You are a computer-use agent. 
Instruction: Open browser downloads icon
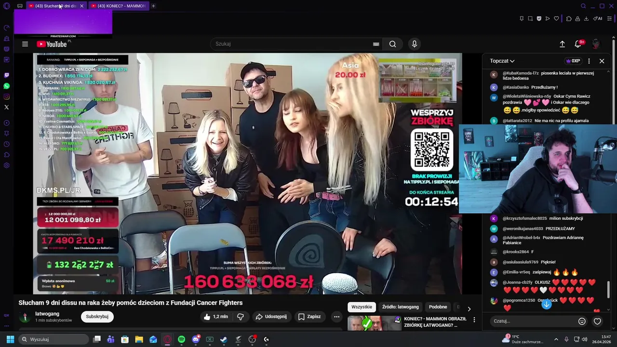586,19
